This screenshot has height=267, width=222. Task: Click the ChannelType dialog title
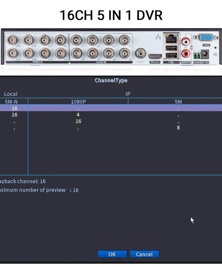(x=111, y=80)
